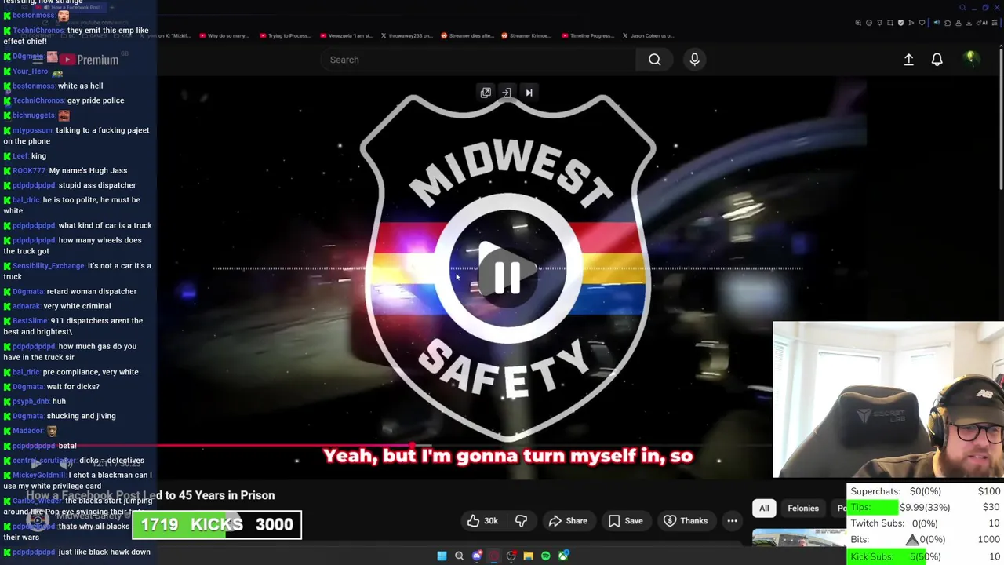Mute tab with the speaker toolbar icon
This screenshot has height=565, width=1004.
pos(937,23)
